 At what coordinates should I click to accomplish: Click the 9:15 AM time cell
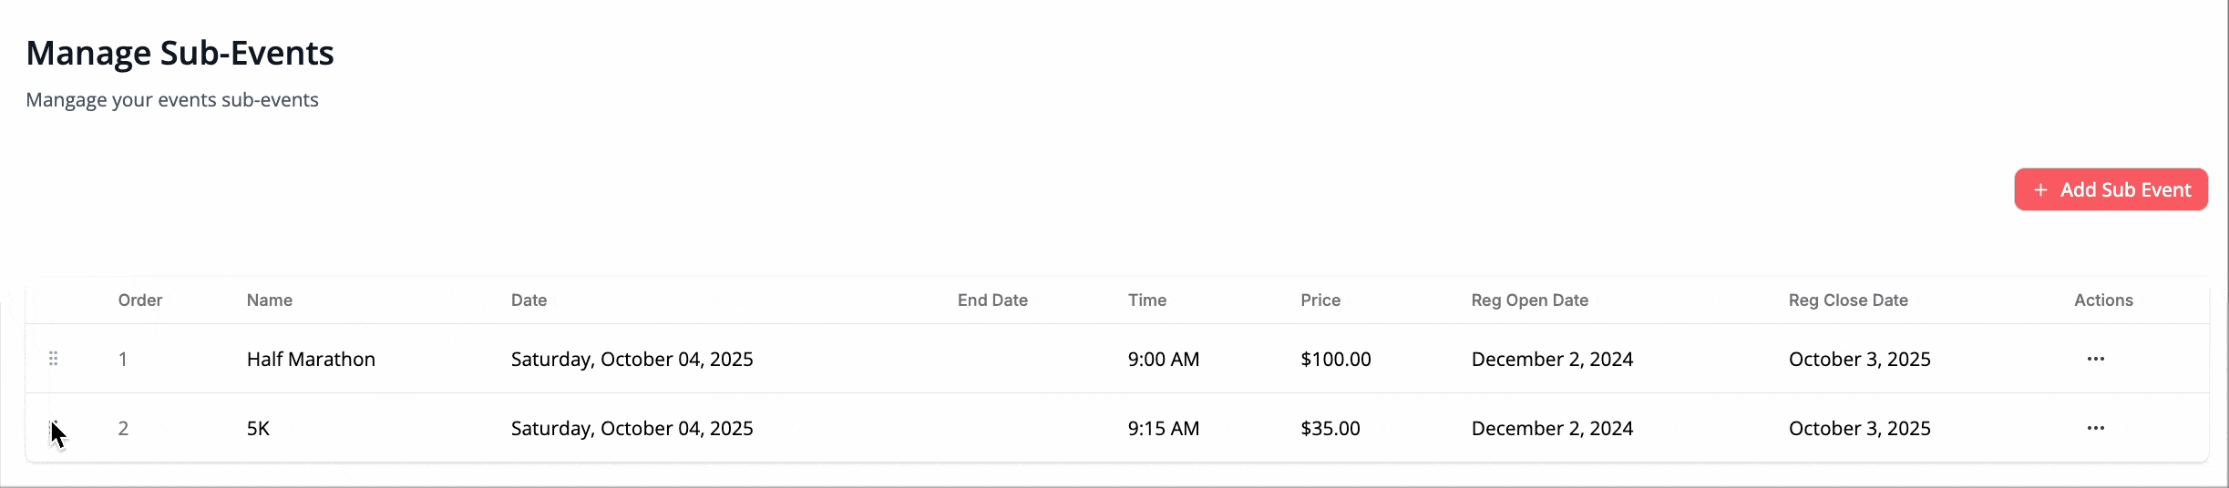[1163, 429]
